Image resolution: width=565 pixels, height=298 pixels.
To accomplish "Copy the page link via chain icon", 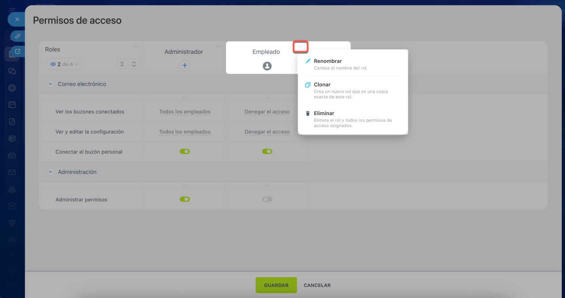I will point(17,36).
